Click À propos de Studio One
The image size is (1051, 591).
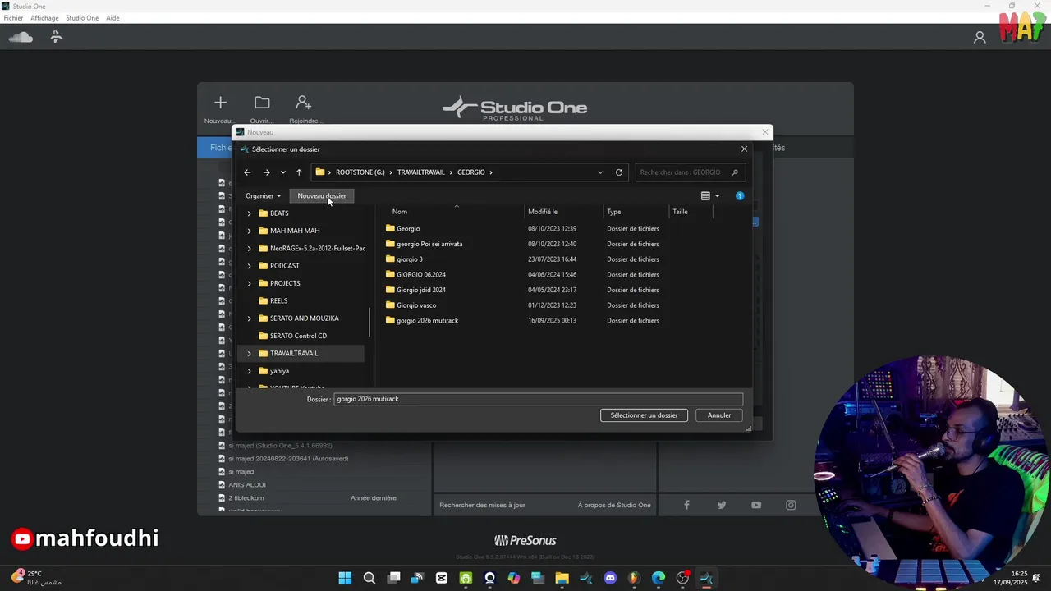point(614,505)
